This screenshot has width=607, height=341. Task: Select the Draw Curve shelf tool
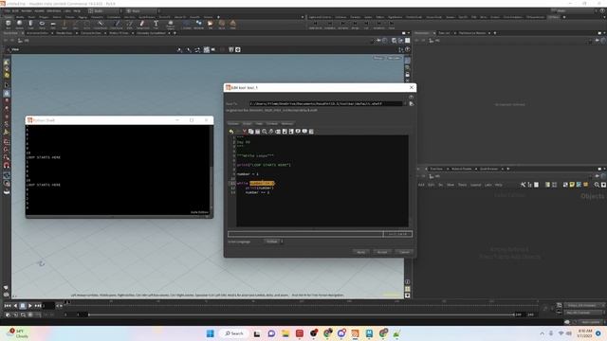pos(116,25)
